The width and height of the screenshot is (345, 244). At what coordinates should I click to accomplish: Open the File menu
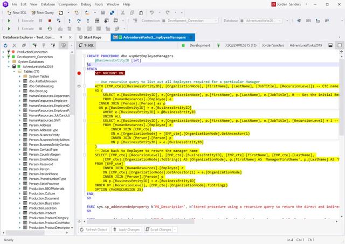coord(15,4)
